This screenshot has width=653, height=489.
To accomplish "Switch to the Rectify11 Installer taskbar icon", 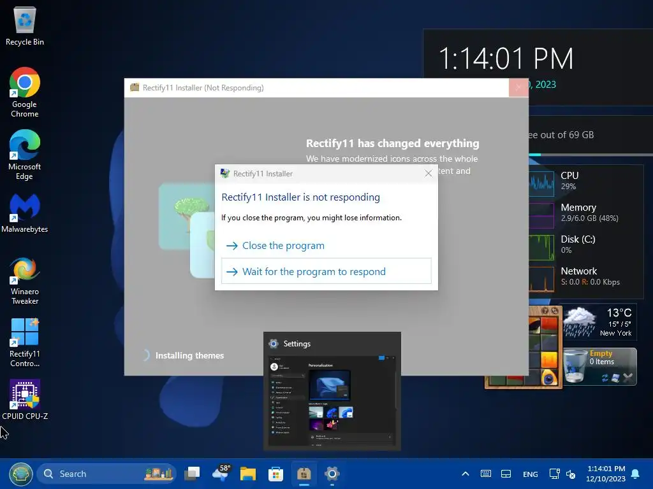I will pos(304,474).
